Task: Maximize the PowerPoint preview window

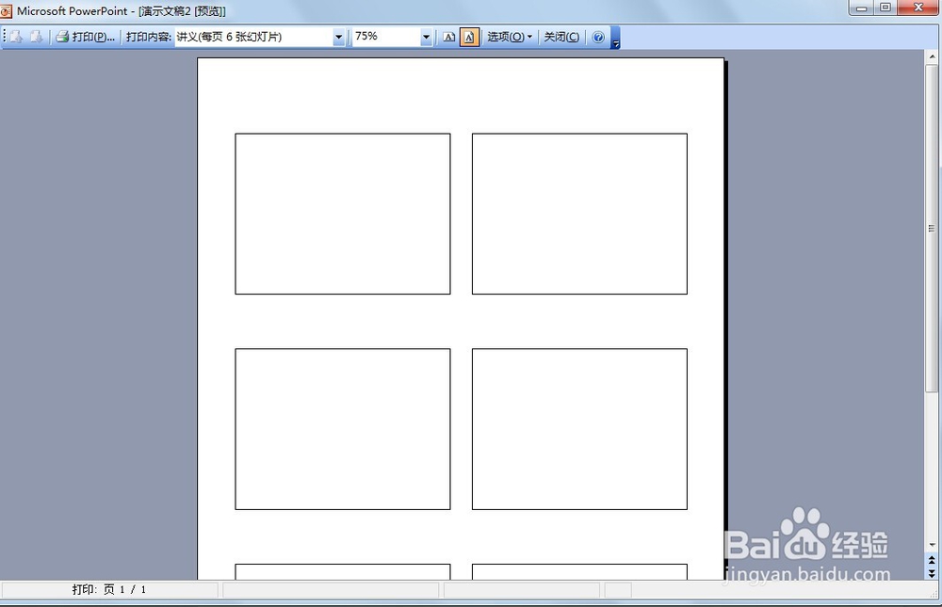Action: [x=885, y=8]
